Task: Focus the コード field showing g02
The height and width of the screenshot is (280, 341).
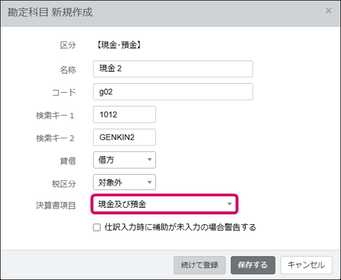Action: pyautogui.click(x=173, y=92)
